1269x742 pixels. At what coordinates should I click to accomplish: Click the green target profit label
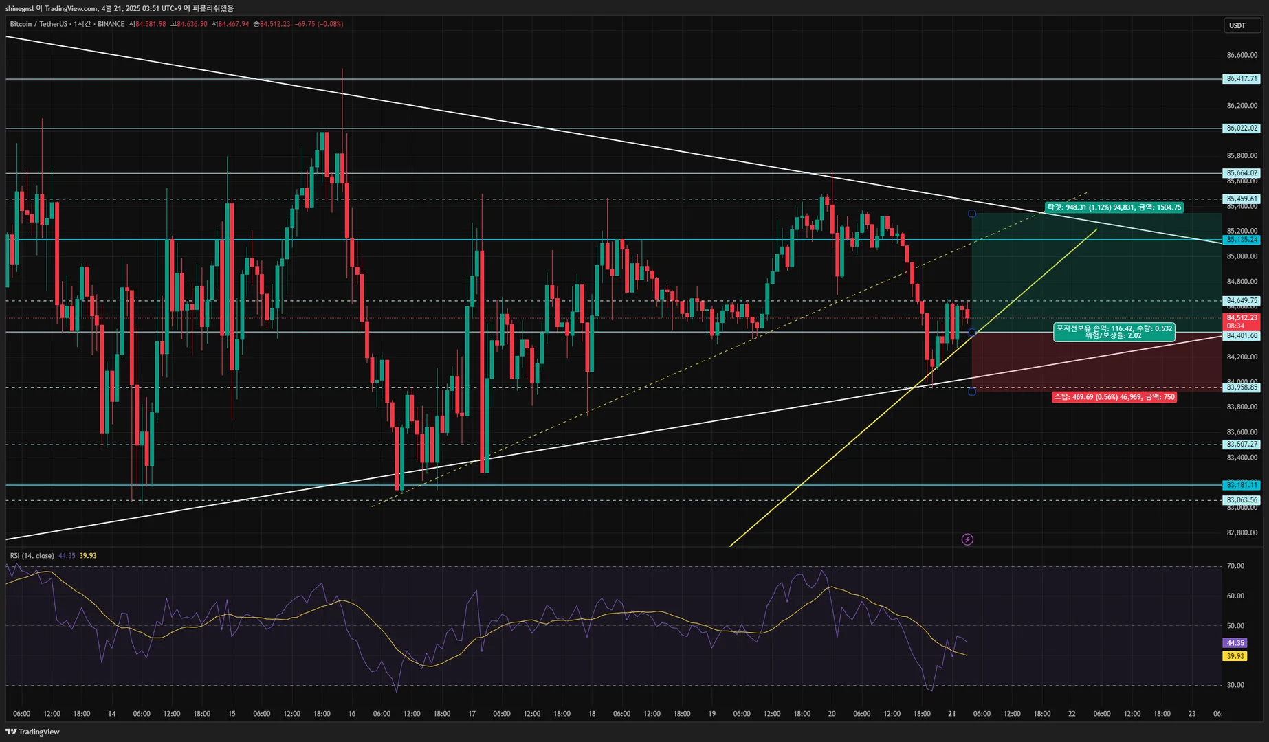point(1114,207)
